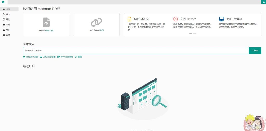Click the 学术搜索 section heading
Viewport: 266px width, 131px height.
29,44
